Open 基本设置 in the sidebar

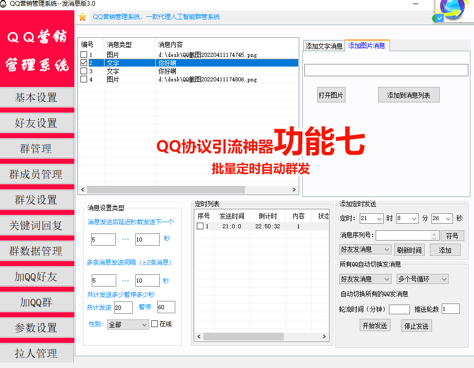tap(36, 97)
